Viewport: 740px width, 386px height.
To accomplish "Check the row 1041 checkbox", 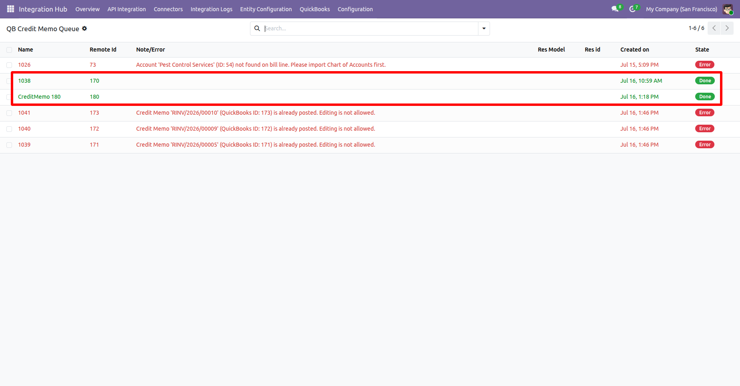I will tap(9, 113).
